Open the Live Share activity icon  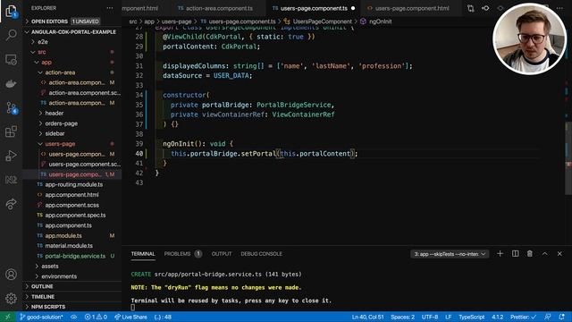(11, 204)
